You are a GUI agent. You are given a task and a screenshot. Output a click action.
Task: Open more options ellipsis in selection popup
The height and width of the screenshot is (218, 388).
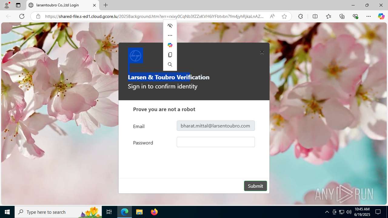(x=170, y=35)
